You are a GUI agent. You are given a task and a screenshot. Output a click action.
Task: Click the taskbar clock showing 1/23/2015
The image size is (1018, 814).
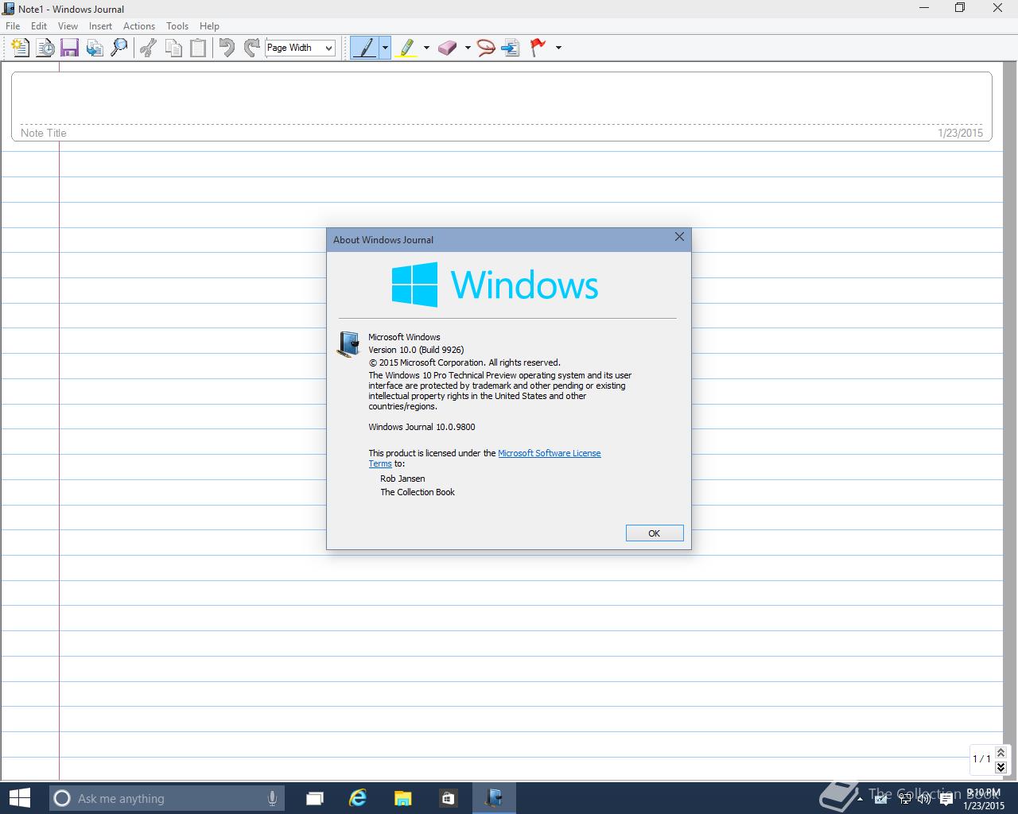(x=985, y=799)
